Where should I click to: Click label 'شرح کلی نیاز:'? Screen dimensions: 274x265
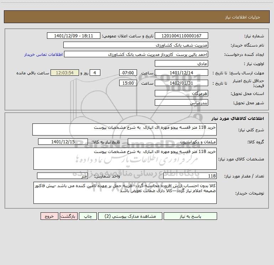[251, 130]
